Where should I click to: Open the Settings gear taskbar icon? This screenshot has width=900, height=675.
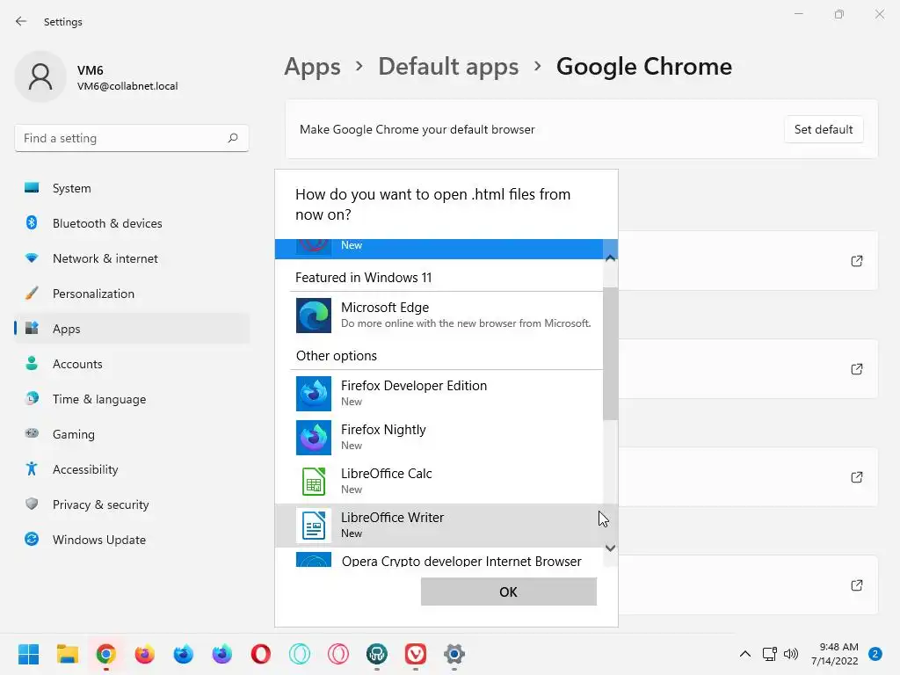pyautogui.click(x=454, y=654)
